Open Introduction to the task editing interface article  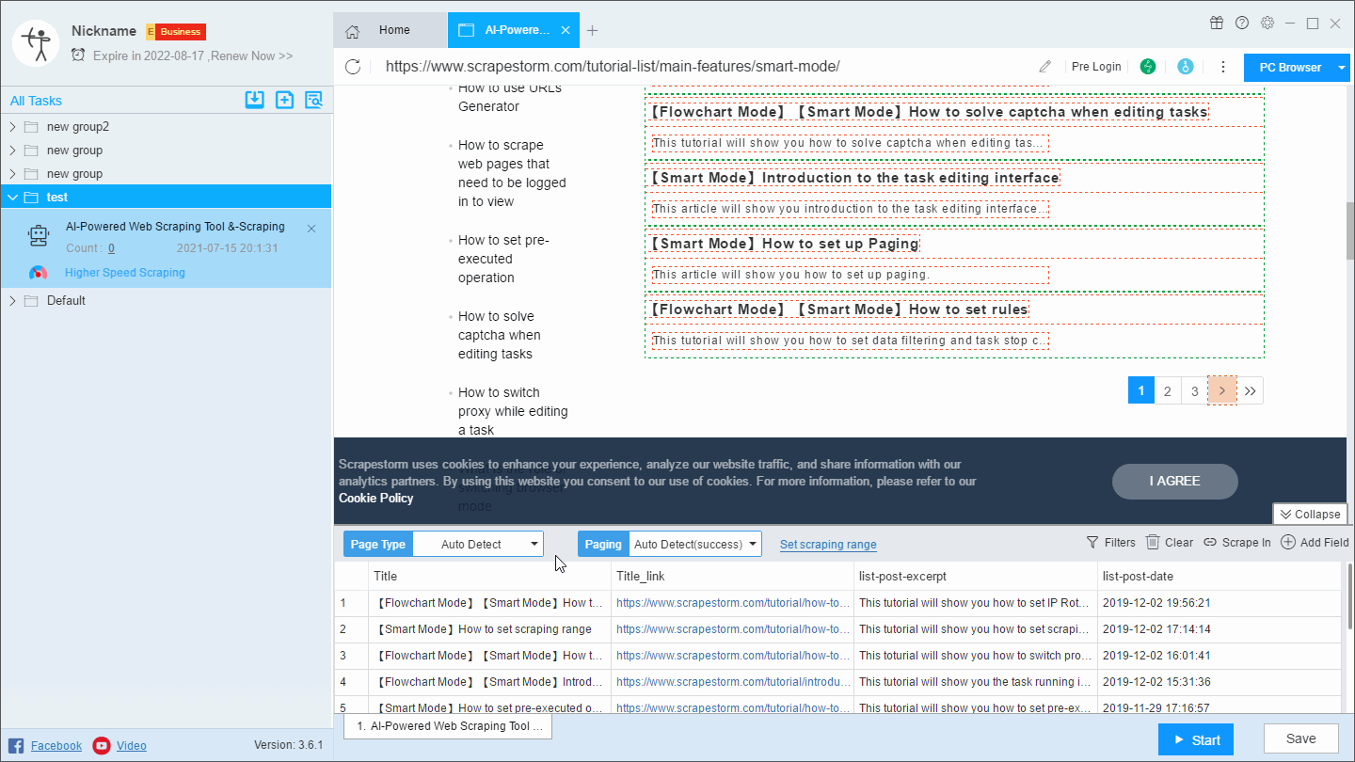click(854, 178)
